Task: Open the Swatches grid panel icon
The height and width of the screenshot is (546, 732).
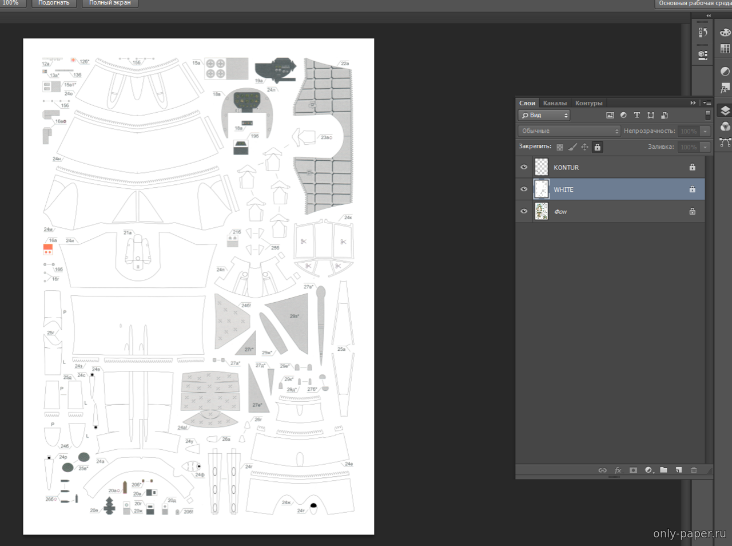Action: 725,49
